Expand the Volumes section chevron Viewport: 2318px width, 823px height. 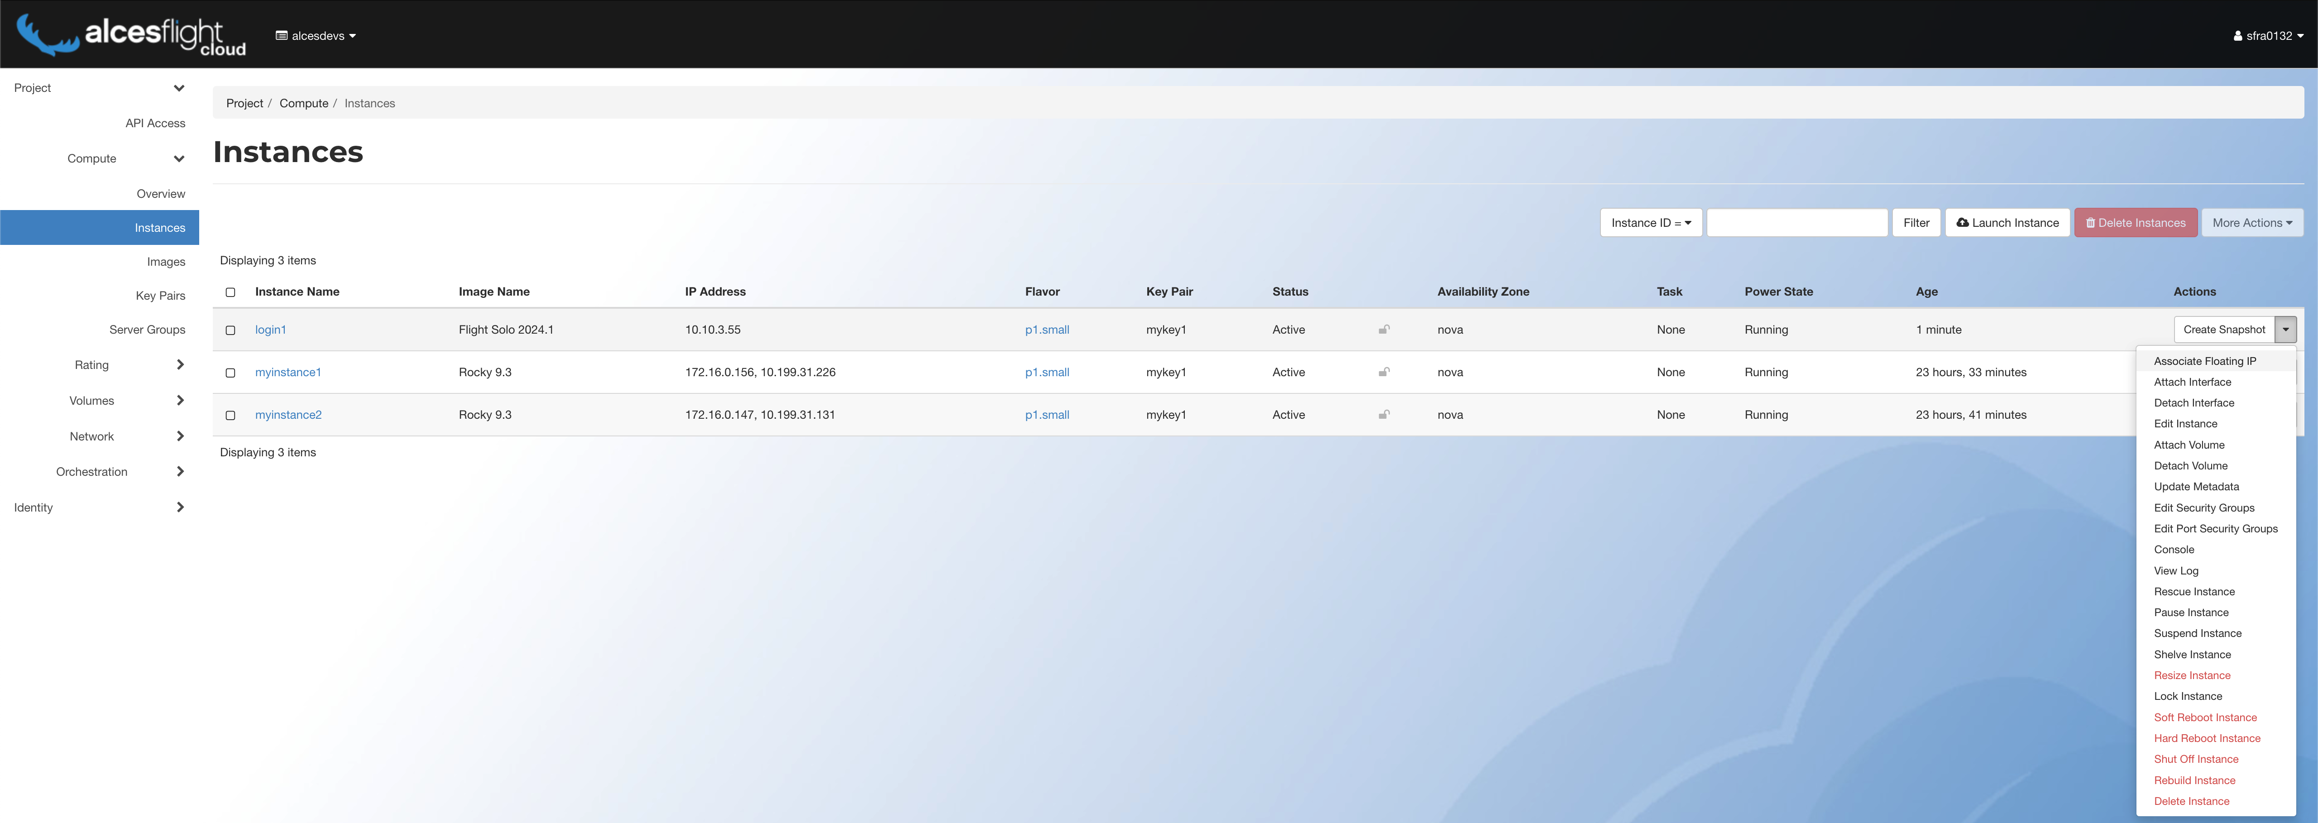pyautogui.click(x=180, y=400)
